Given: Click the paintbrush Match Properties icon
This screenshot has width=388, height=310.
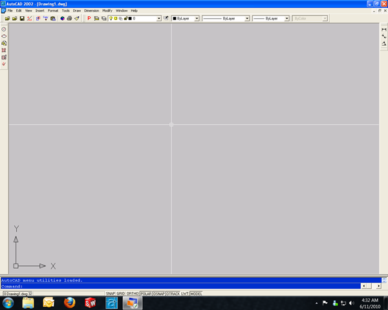Looking at the screenshot, I should coord(77,19).
